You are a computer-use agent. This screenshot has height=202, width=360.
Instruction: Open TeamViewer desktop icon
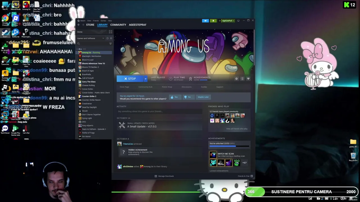coord(5,129)
